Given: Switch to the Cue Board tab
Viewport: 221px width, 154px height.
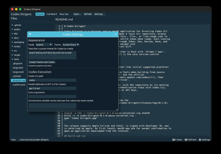Looking at the screenshot, I should 52,14.
